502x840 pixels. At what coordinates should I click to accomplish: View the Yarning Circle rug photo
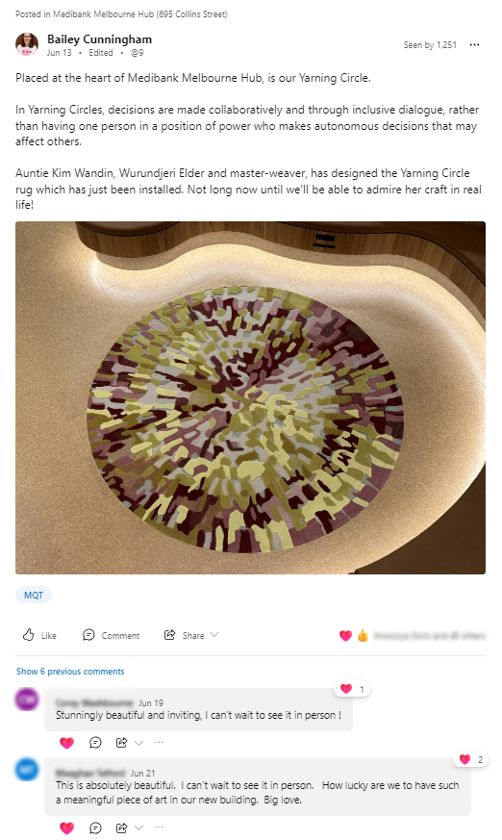tap(250, 397)
